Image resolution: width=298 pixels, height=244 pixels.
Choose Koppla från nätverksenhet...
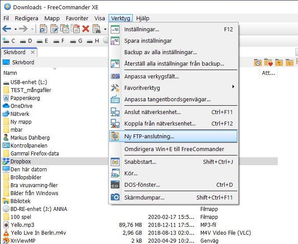(x=173, y=124)
